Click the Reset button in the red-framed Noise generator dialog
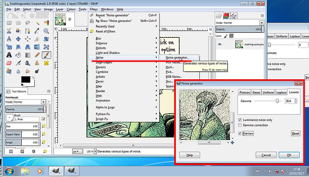Screen dimensions: 309x177 296,133
